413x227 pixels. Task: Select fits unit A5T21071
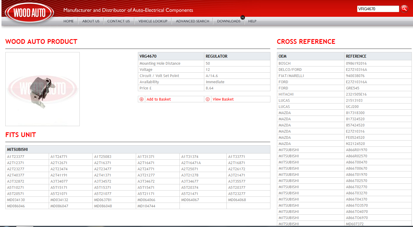click(59, 194)
